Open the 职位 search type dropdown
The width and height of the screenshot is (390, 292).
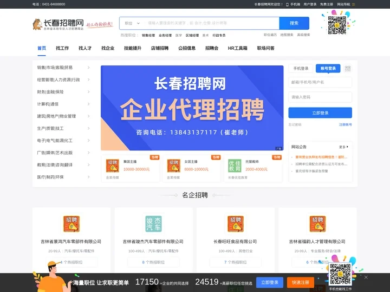(x=132, y=23)
